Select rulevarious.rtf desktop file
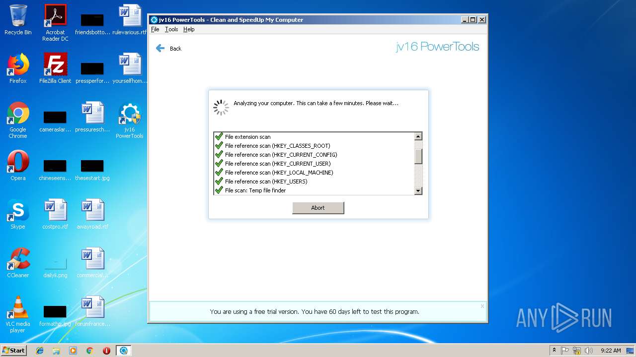 pos(130,20)
